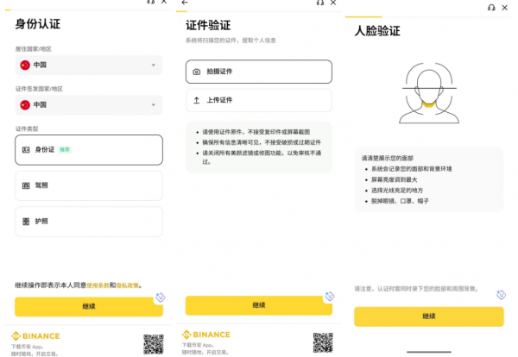518x357 pixels.
Task: Open the 使用条款 link
Action: 98,285
